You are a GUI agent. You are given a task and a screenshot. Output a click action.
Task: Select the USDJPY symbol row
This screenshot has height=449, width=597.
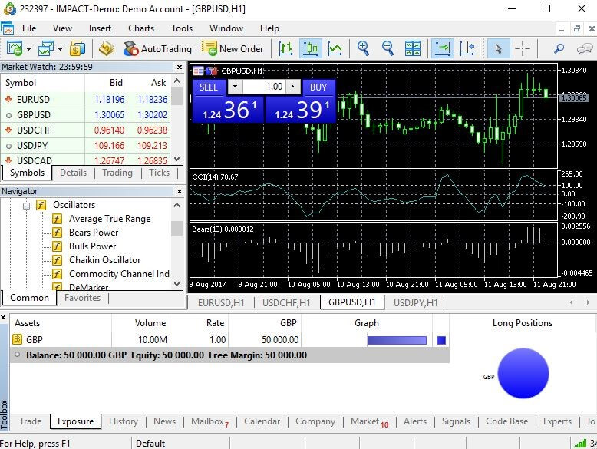pos(86,146)
